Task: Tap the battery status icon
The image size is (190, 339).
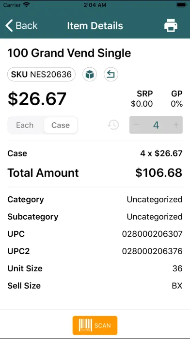Action: click(x=181, y=5)
